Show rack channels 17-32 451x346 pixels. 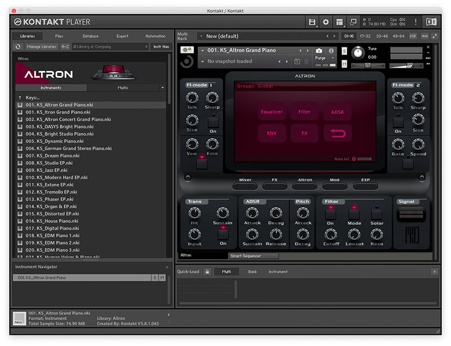[x=365, y=36]
